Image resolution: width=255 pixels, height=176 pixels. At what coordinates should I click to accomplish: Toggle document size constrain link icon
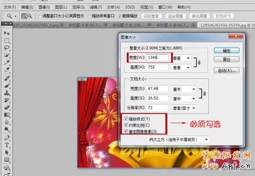coord(204,93)
